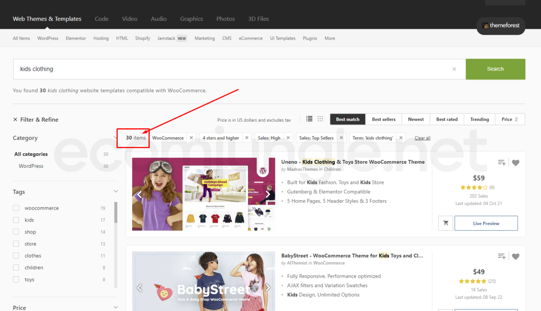
Task: Switch to grid view layout icon
Action: coord(320,119)
